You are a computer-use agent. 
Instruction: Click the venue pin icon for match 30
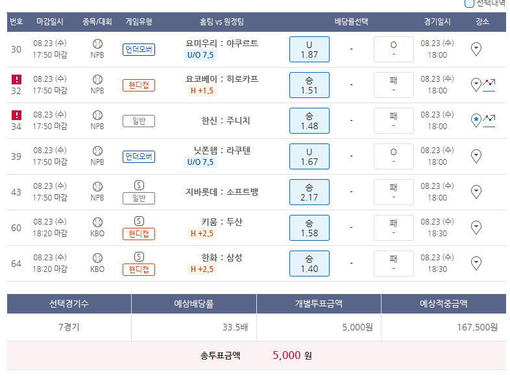(x=476, y=49)
